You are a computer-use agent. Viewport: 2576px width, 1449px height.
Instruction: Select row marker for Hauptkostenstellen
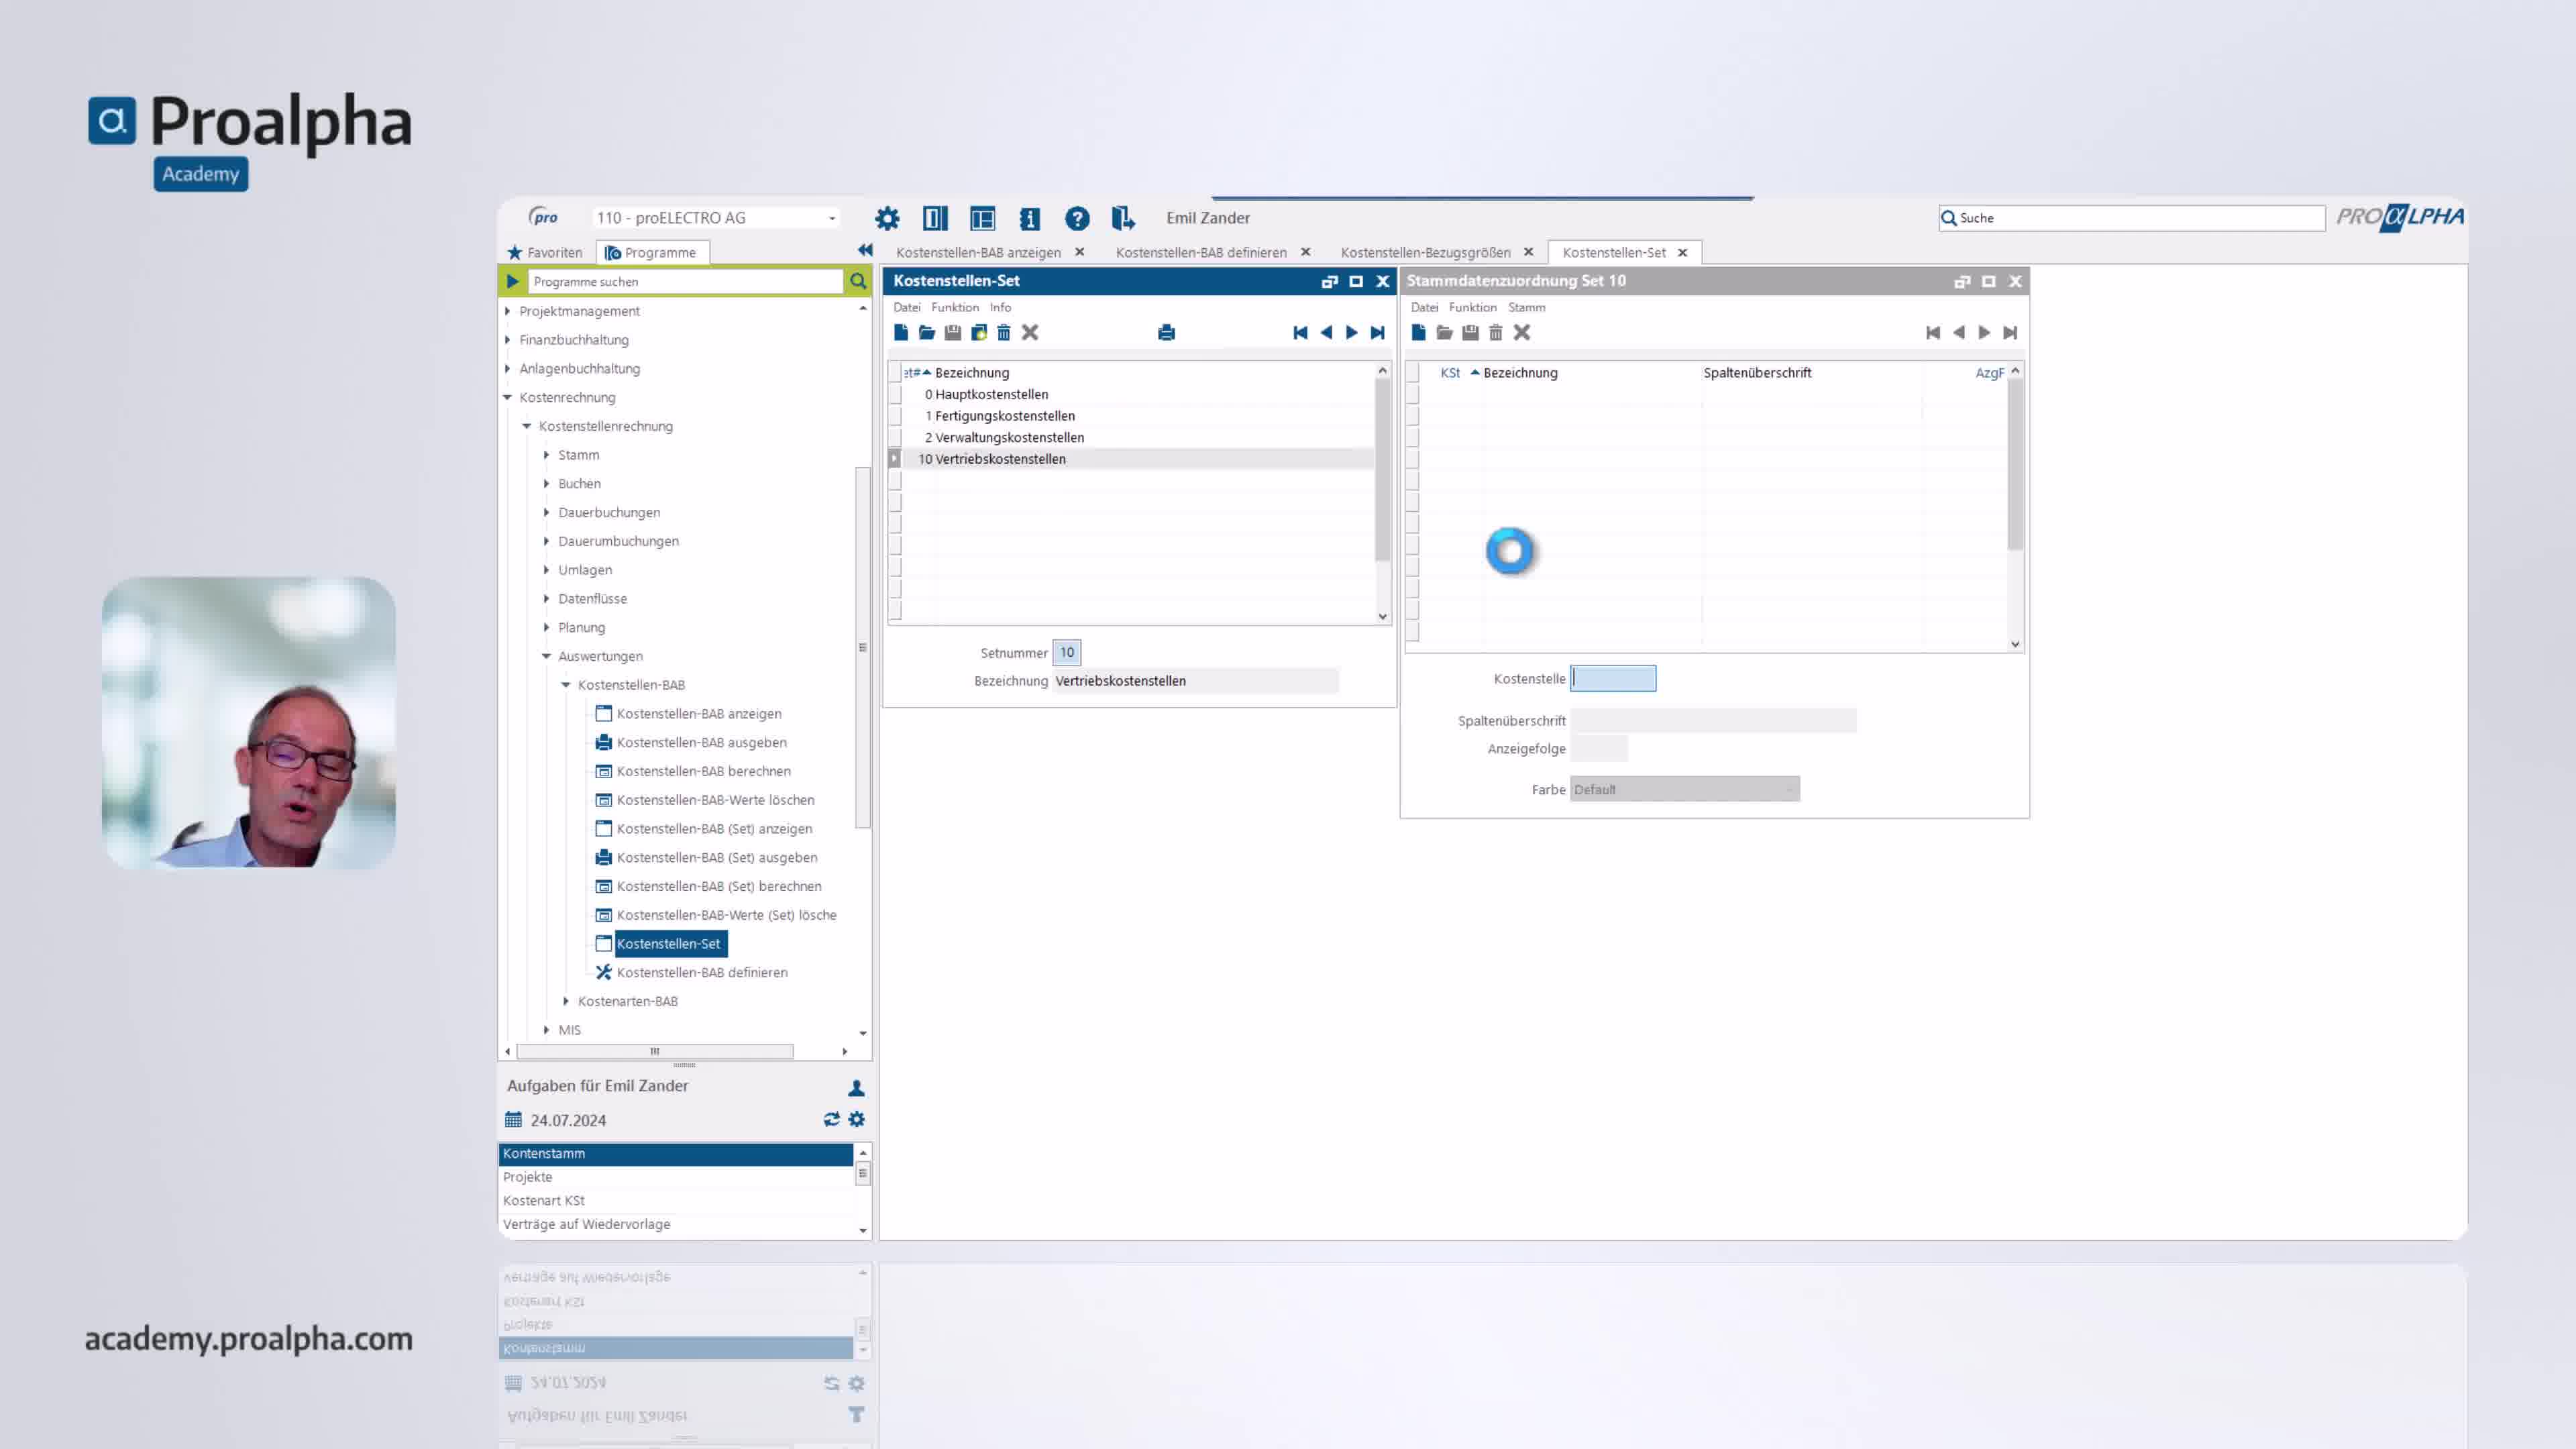coord(895,394)
